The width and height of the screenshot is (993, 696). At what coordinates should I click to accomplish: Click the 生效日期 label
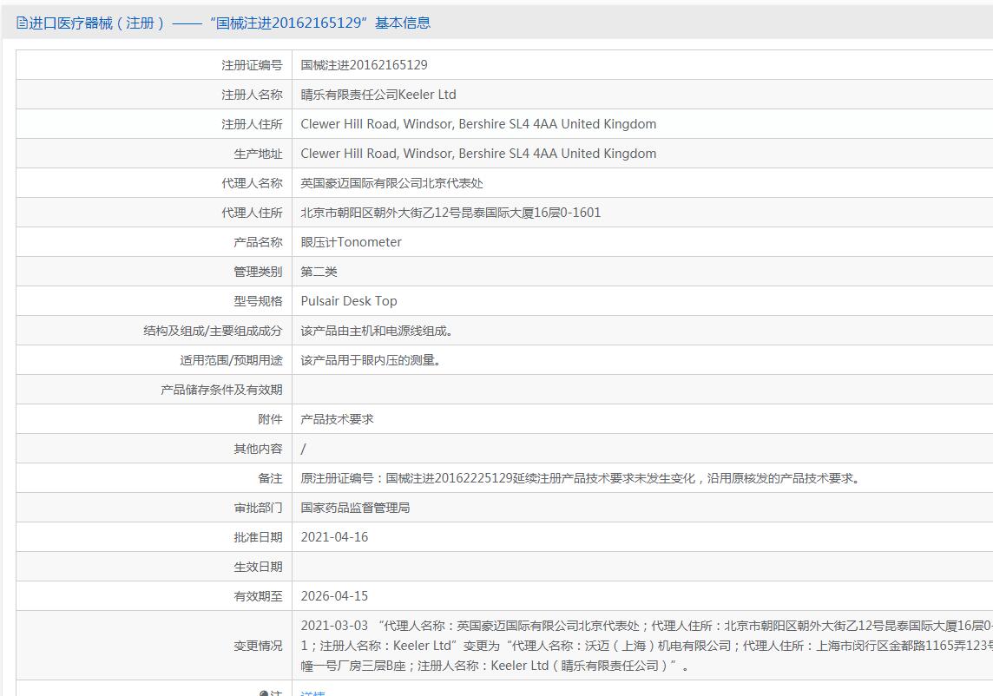pos(258,567)
